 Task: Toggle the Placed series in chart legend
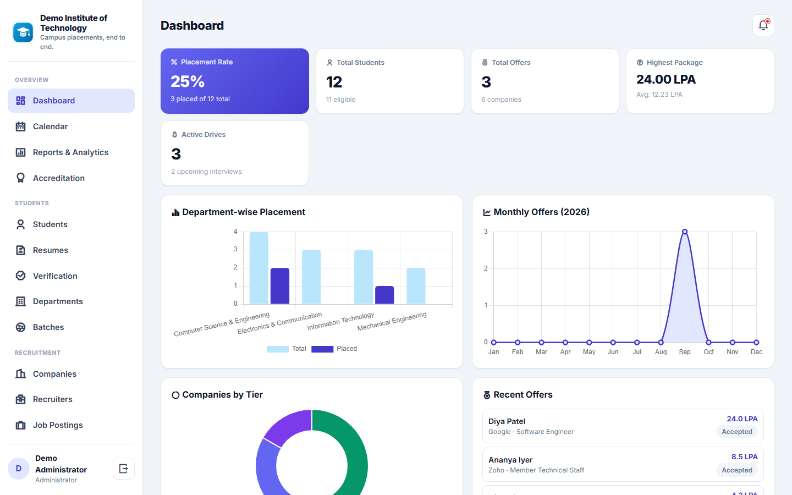[x=334, y=349]
